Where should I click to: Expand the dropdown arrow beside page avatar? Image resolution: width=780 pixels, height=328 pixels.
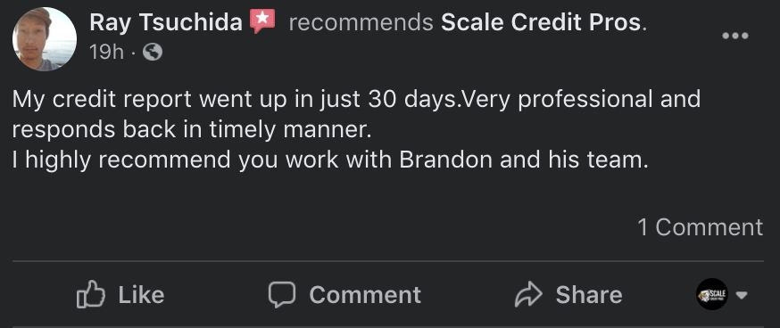(742, 295)
